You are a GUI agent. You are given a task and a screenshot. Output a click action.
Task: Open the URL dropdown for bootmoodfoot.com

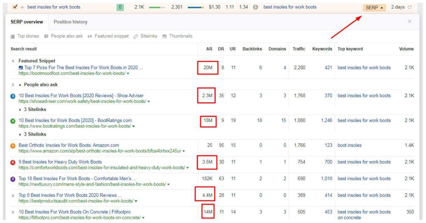coord(128,74)
